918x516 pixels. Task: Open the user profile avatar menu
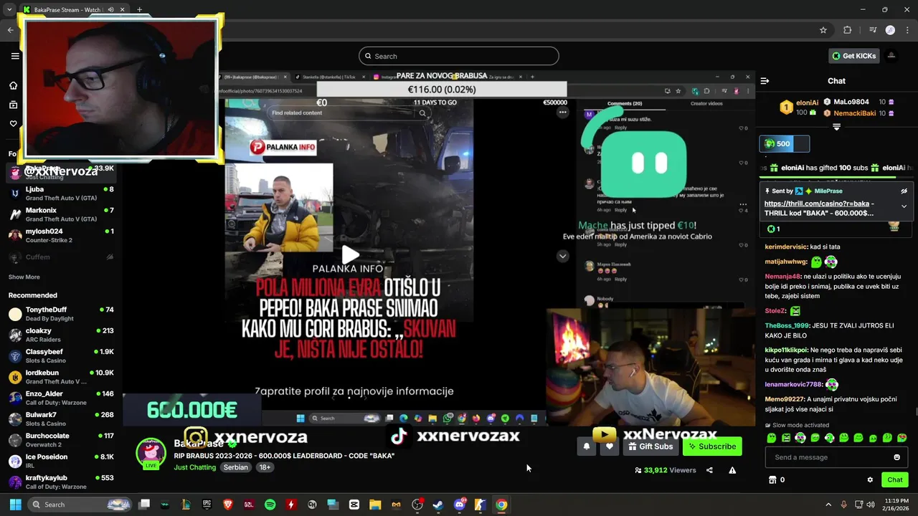coord(891,56)
